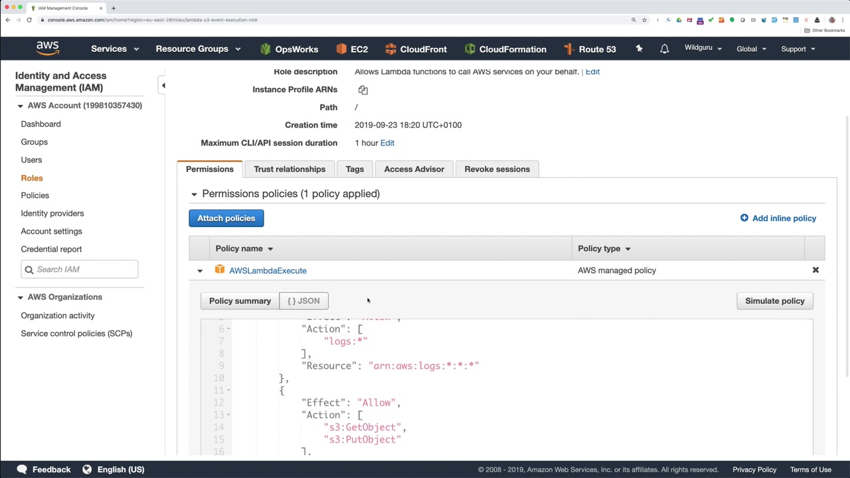The image size is (850, 478).
Task: Open the Services dropdown menu
Action: pyautogui.click(x=115, y=49)
